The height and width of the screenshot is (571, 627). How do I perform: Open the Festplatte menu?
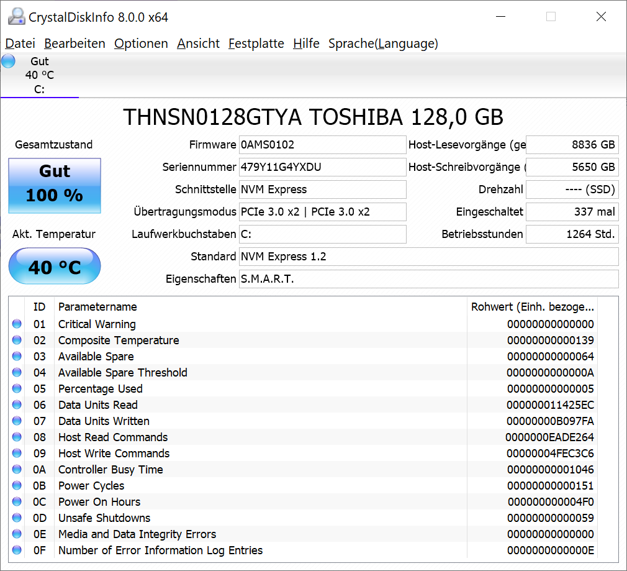[x=256, y=43]
